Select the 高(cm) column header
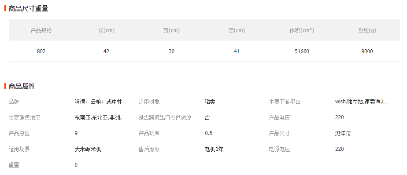Image resolution: width=407 pixels, height=175 pixels. (x=237, y=30)
